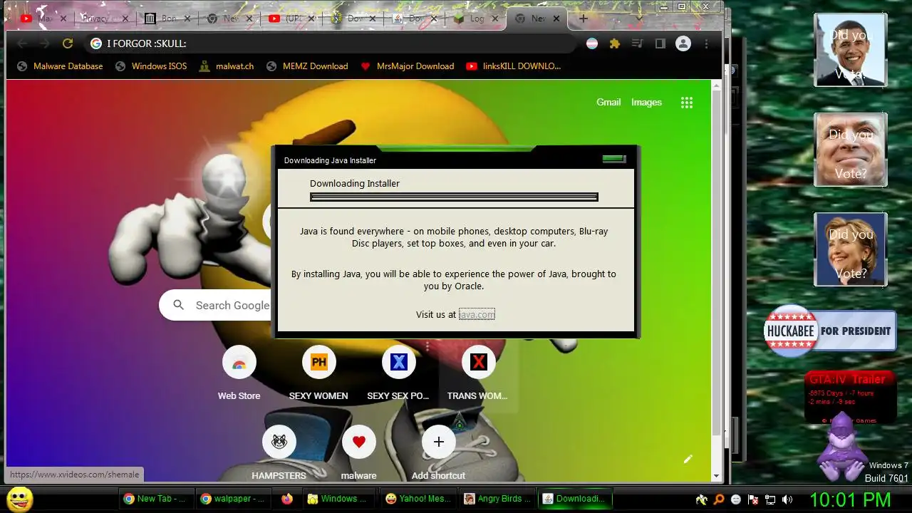The image size is (912, 513).
Task: Open the Chrome extensions puzzle icon
Action: (x=614, y=43)
